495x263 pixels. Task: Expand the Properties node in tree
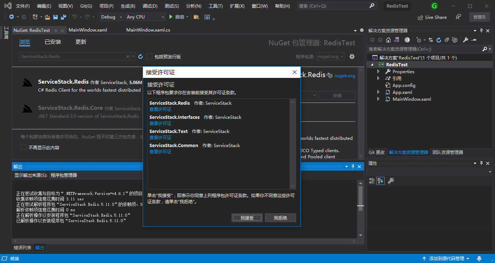tap(378, 71)
